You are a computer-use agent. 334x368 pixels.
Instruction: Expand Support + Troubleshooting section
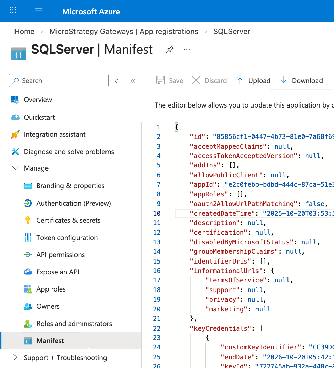[16, 357]
